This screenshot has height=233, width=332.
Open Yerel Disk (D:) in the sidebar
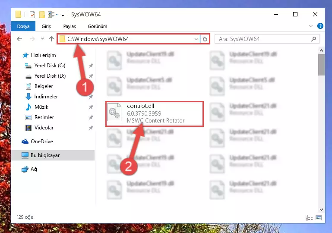coord(50,76)
